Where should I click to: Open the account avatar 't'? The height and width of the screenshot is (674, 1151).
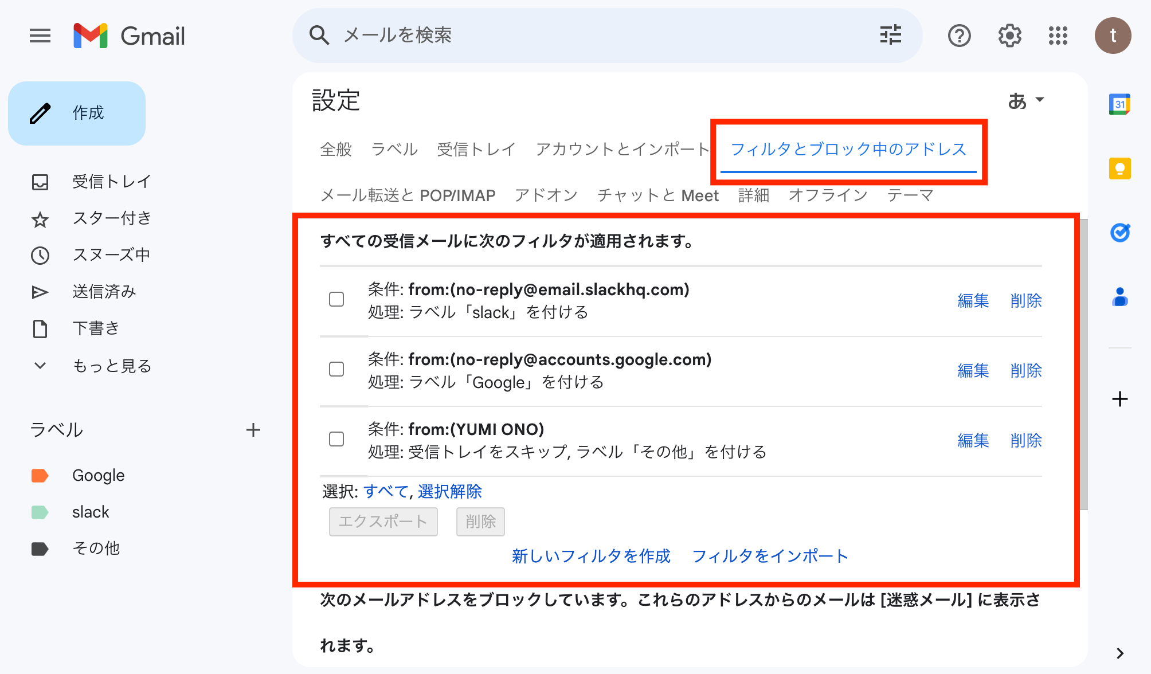(x=1113, y=36)
